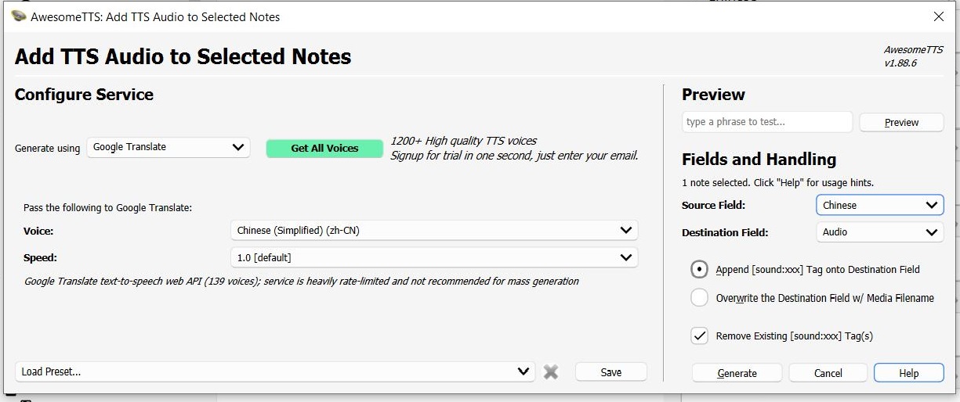
Task: Close the AwesomeTTS dialog window
Action: [938, 16]
